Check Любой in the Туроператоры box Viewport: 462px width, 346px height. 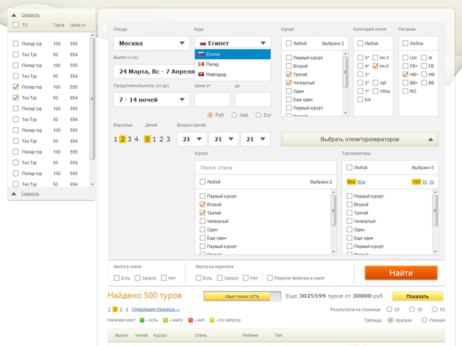tap(349, 167)
